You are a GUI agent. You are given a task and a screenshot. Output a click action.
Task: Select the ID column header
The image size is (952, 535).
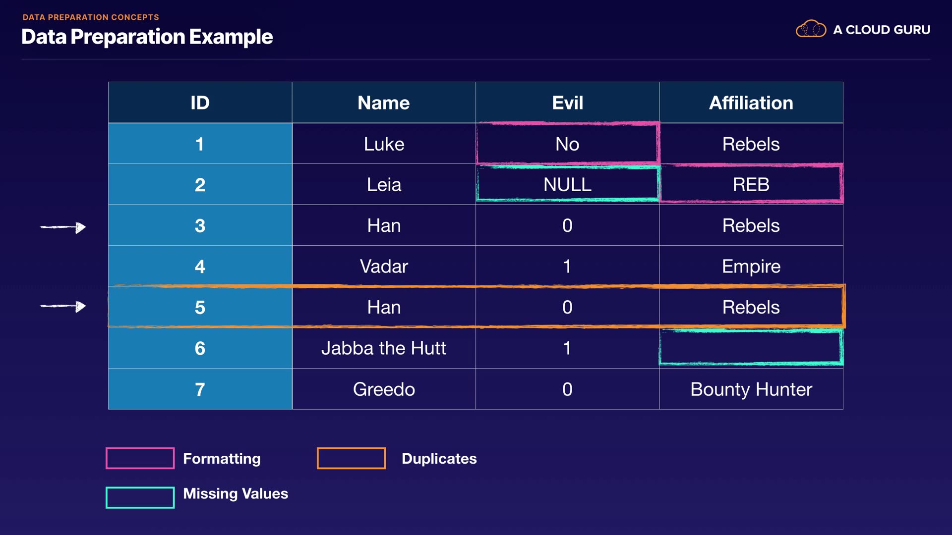[200, 103]
